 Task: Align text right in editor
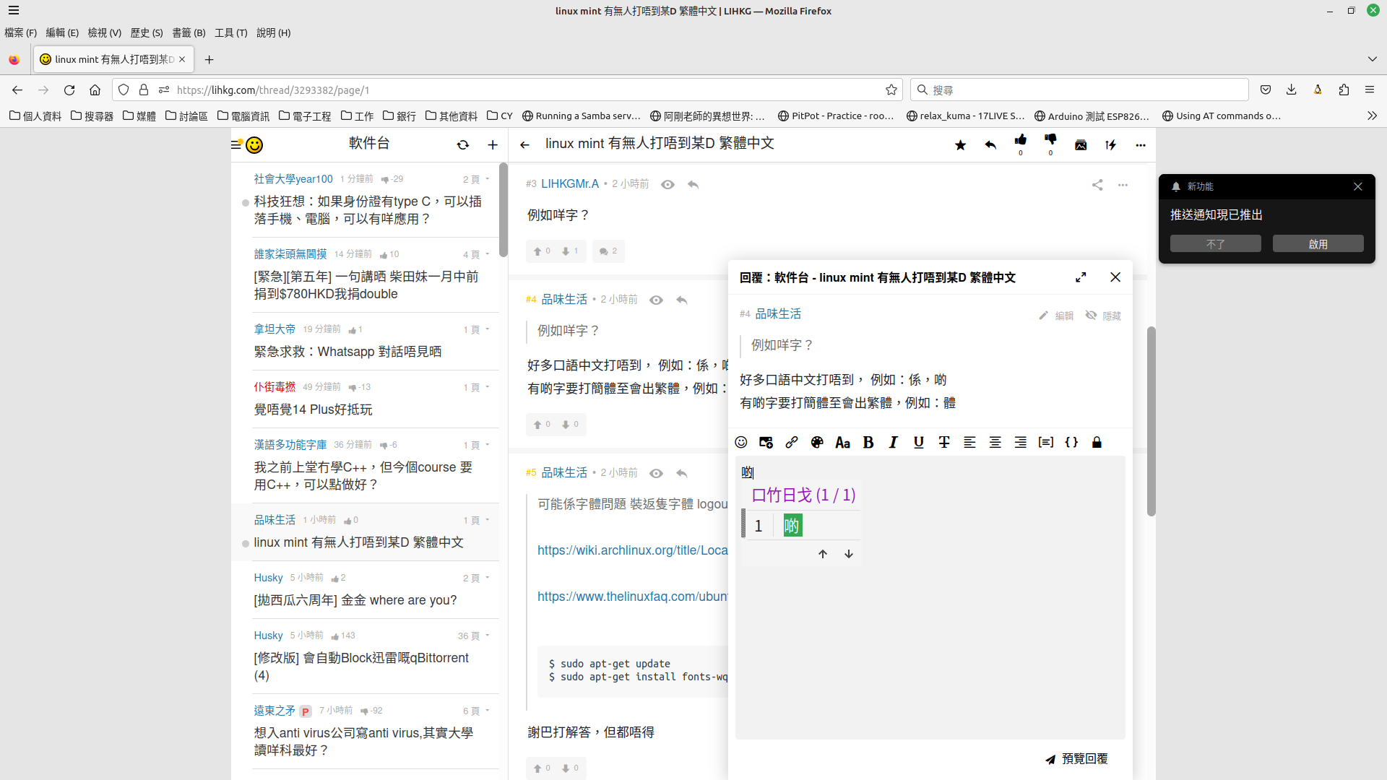tap(1020, 442)
